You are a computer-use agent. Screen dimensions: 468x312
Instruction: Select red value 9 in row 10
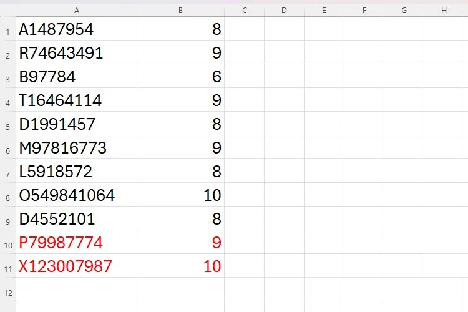180,242
